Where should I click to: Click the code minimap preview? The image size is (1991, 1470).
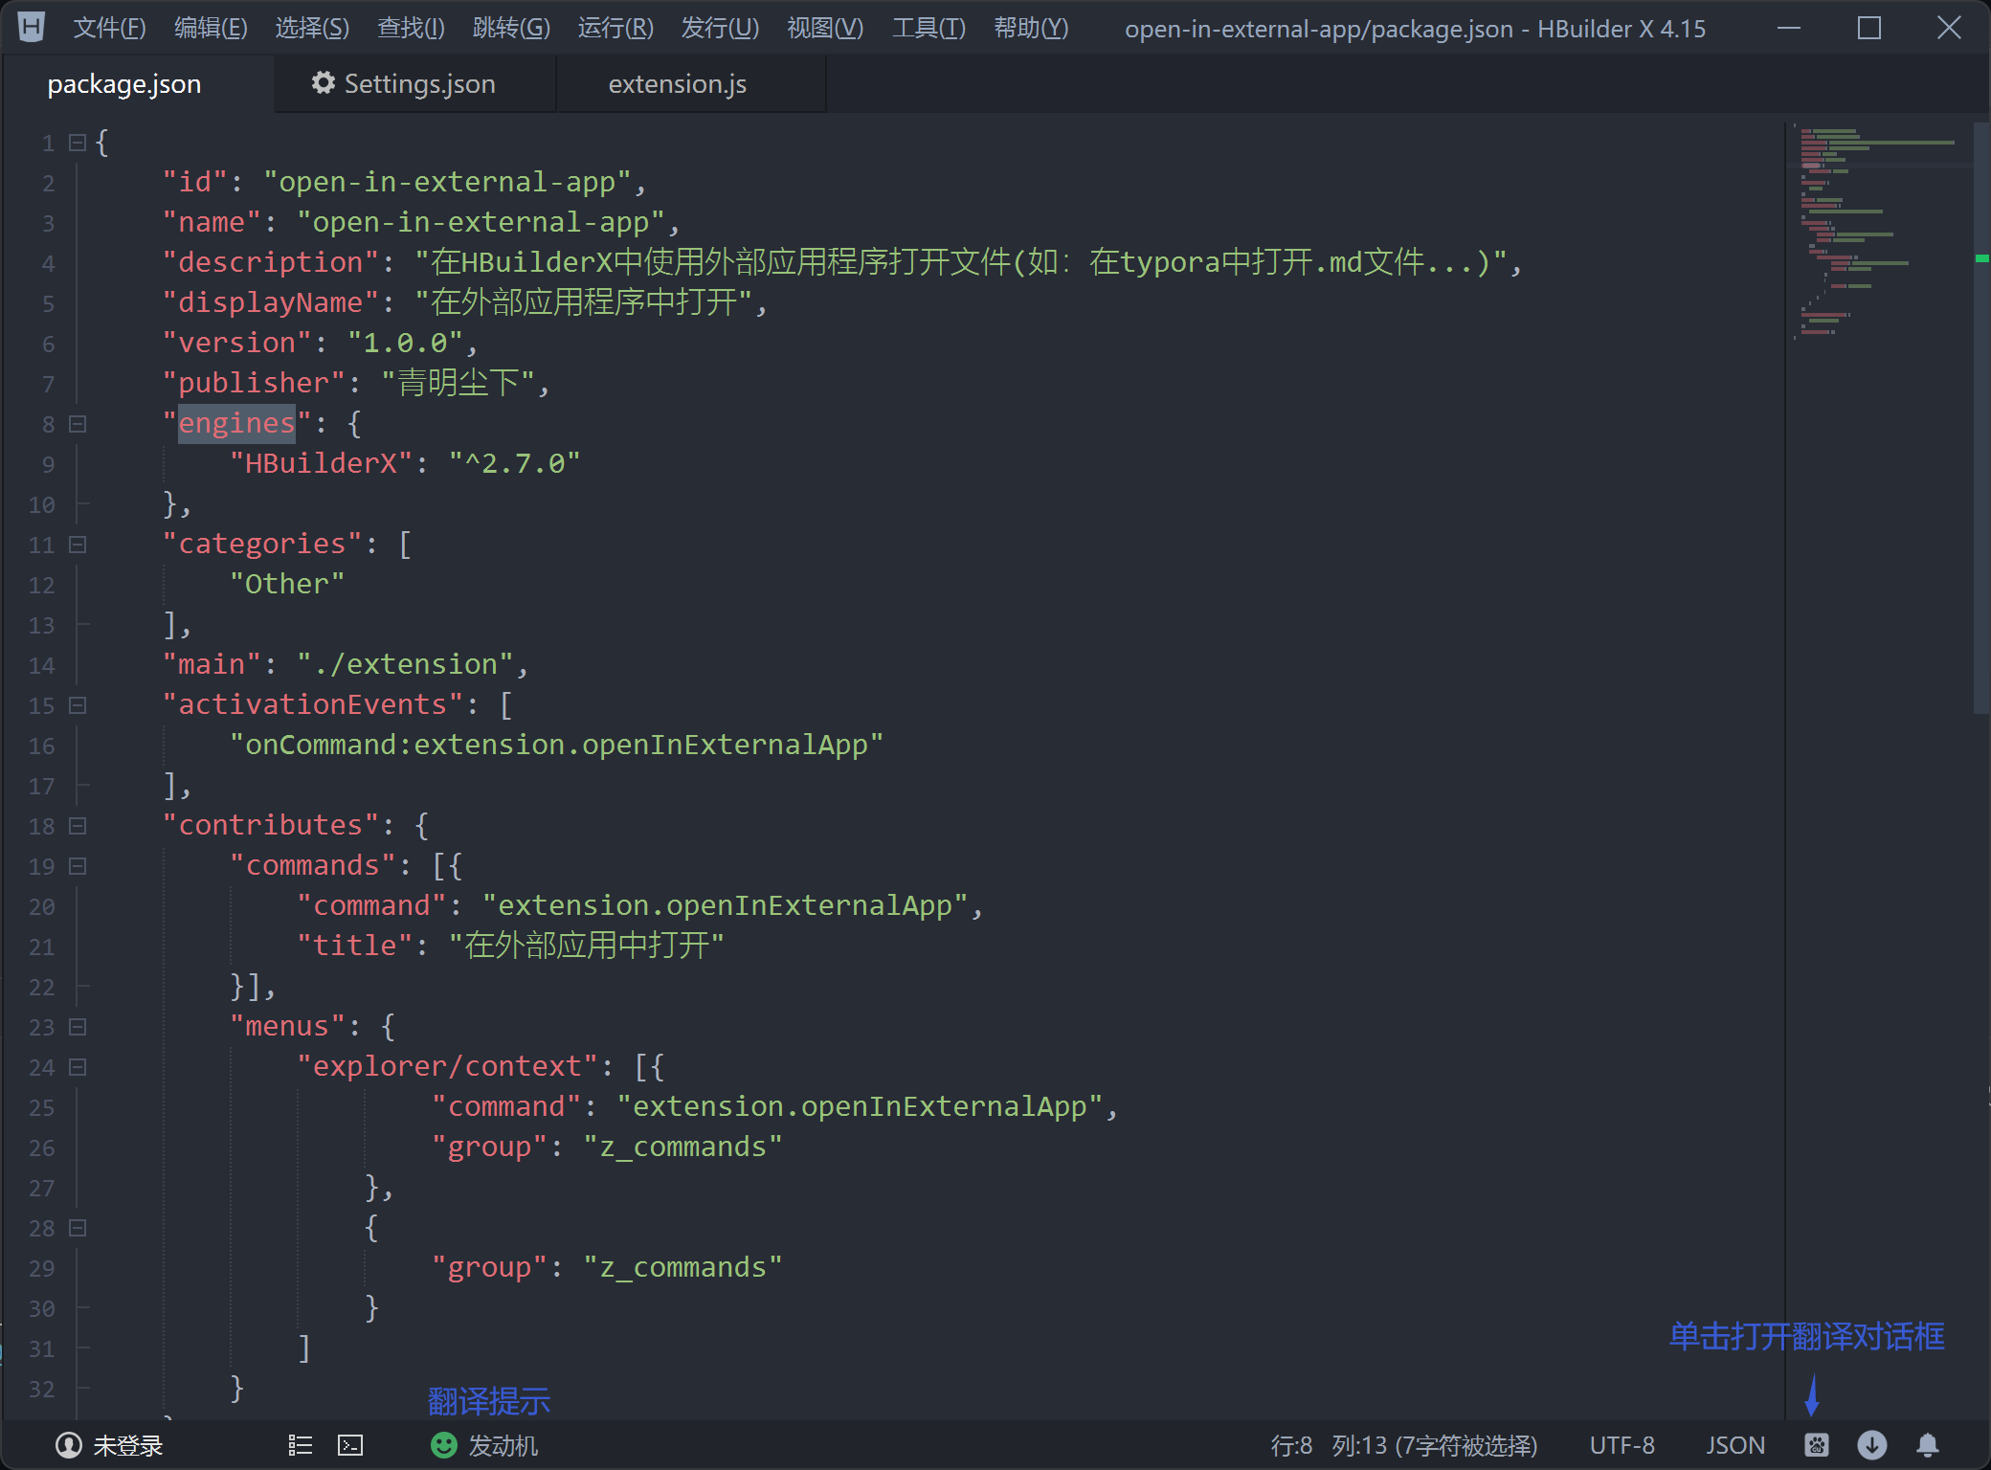(x=1878, y=232)
